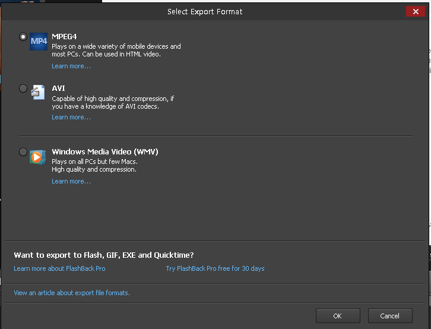Click the Select Export Format title bar

tap(205, 11)
